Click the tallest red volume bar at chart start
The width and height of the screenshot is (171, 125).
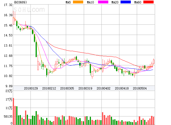[13, 111]
